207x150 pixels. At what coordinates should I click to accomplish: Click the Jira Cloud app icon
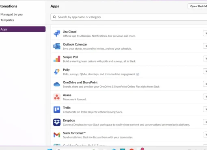click(57, 33)
